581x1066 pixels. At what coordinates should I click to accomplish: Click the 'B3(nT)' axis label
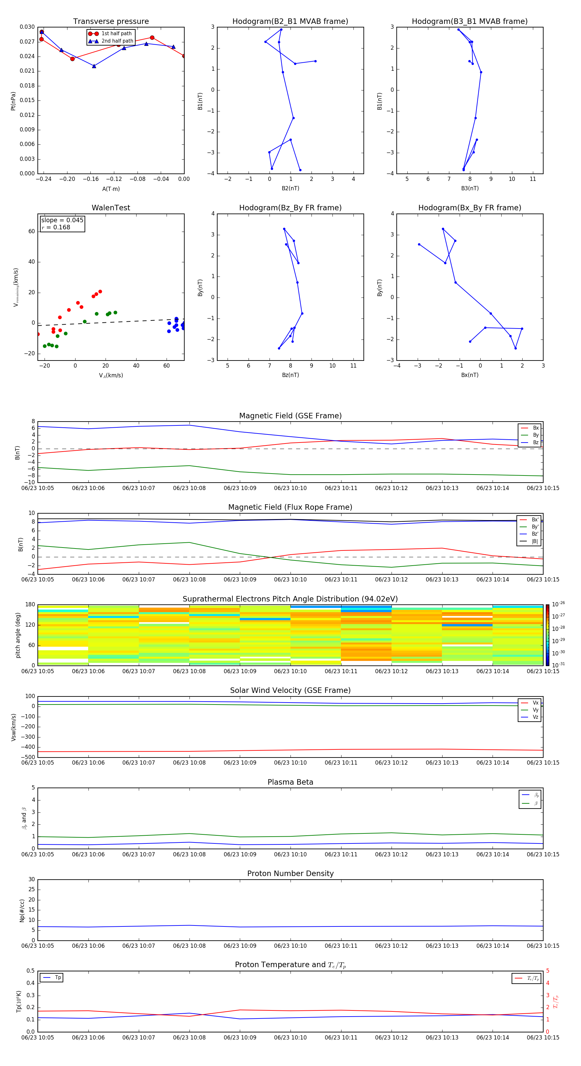[470, 189]
